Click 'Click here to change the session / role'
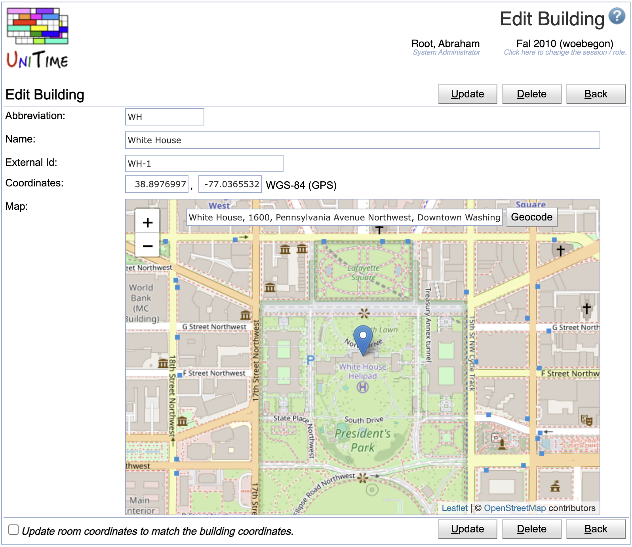 (565, 52)
